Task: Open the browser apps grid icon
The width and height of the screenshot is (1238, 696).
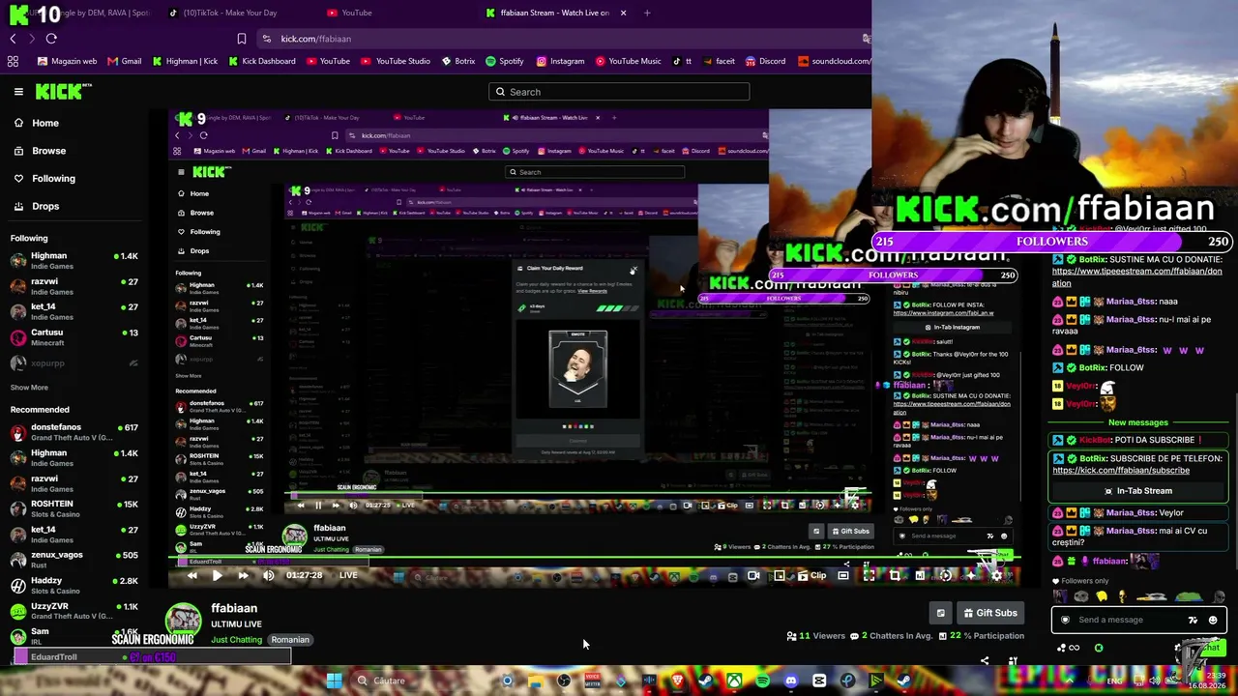Action: tap(13, 61)
